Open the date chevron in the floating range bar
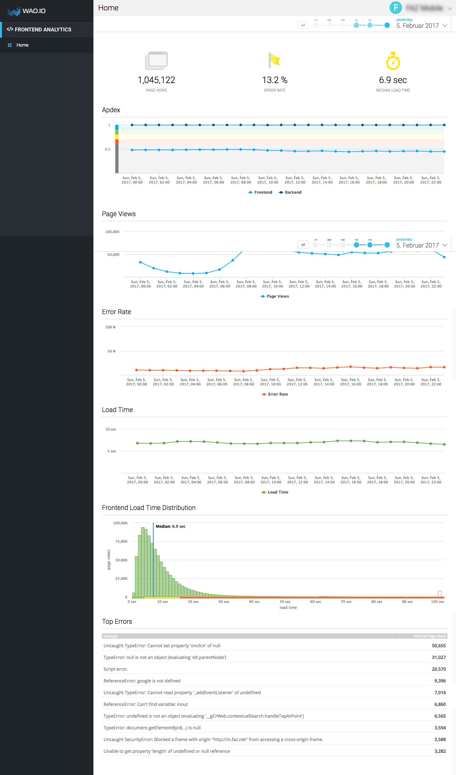Viewport: 456px width, 775px height. pyautogui.click(x=445, y=245)
